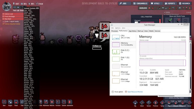194x109 pixels.
Task: Select Disk 0 (C:) in performance list
Action: (123, 52)
